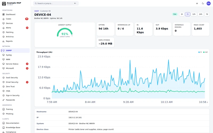Toggle the 'in' series legend swatch

coord(199,52)
